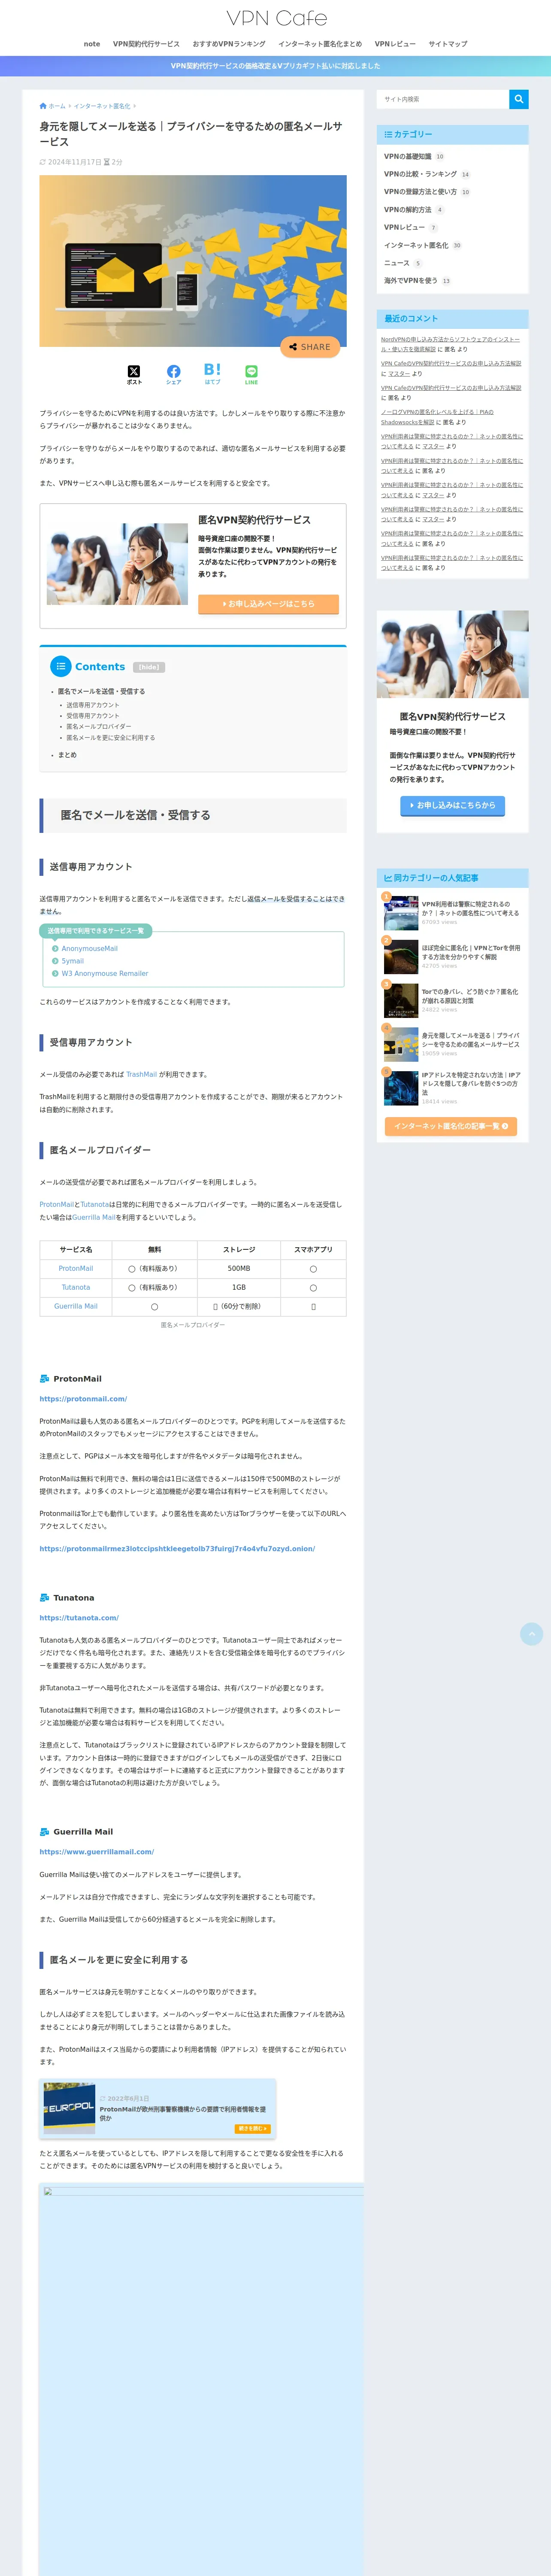The width and height of the screenshot is (551, 2576).
Task: Click blue お申し込みはこちらから sidebar button
Action: coord(452,805)
